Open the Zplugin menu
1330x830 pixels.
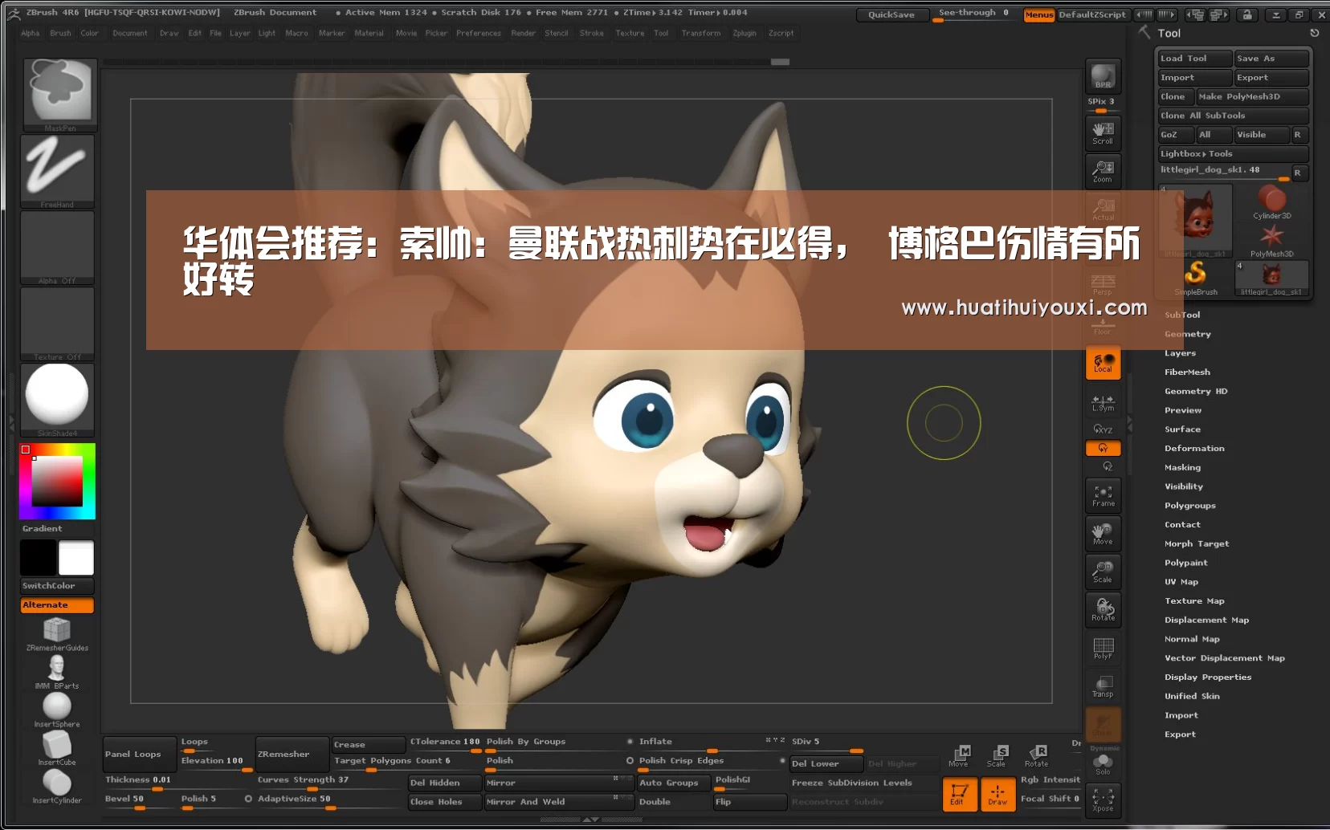click(x=745, y=33)
